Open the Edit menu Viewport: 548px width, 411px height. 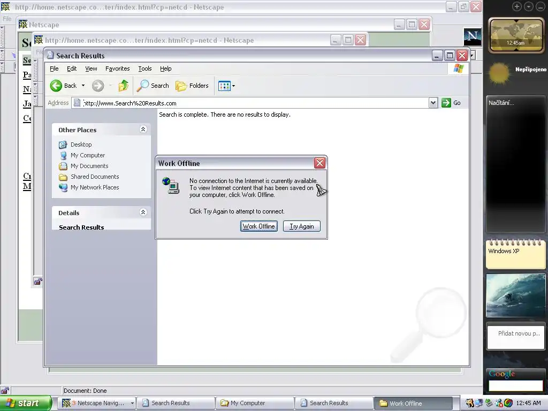tap(72, 68)
